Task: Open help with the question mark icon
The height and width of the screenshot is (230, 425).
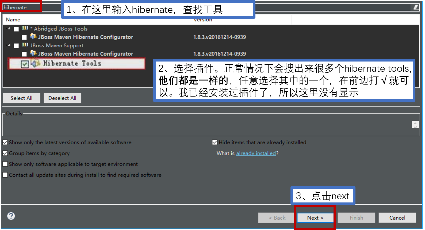Action: [x=11, y=216]
